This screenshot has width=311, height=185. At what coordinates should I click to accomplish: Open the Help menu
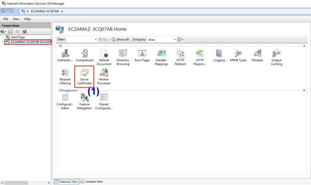[27, 19]
